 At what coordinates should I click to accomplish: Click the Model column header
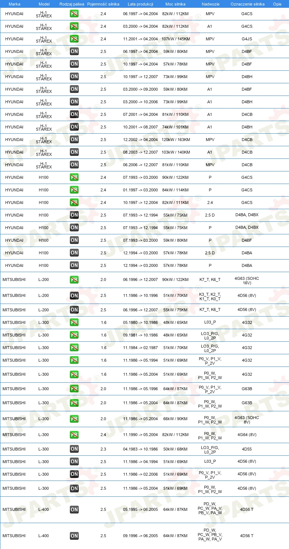coord(44,4)
